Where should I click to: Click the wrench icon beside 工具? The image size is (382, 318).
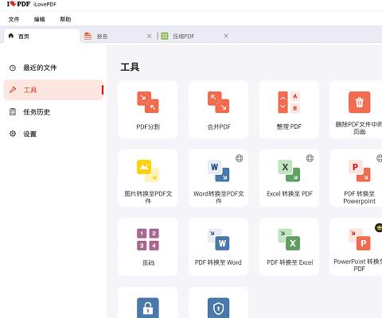coord(13,90)
